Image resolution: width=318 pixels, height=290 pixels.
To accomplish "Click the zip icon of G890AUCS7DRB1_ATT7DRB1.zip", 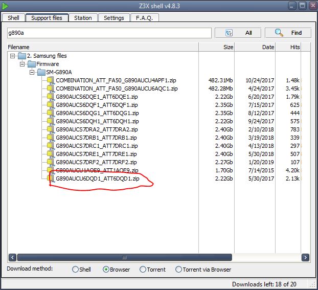I will 51,138.
